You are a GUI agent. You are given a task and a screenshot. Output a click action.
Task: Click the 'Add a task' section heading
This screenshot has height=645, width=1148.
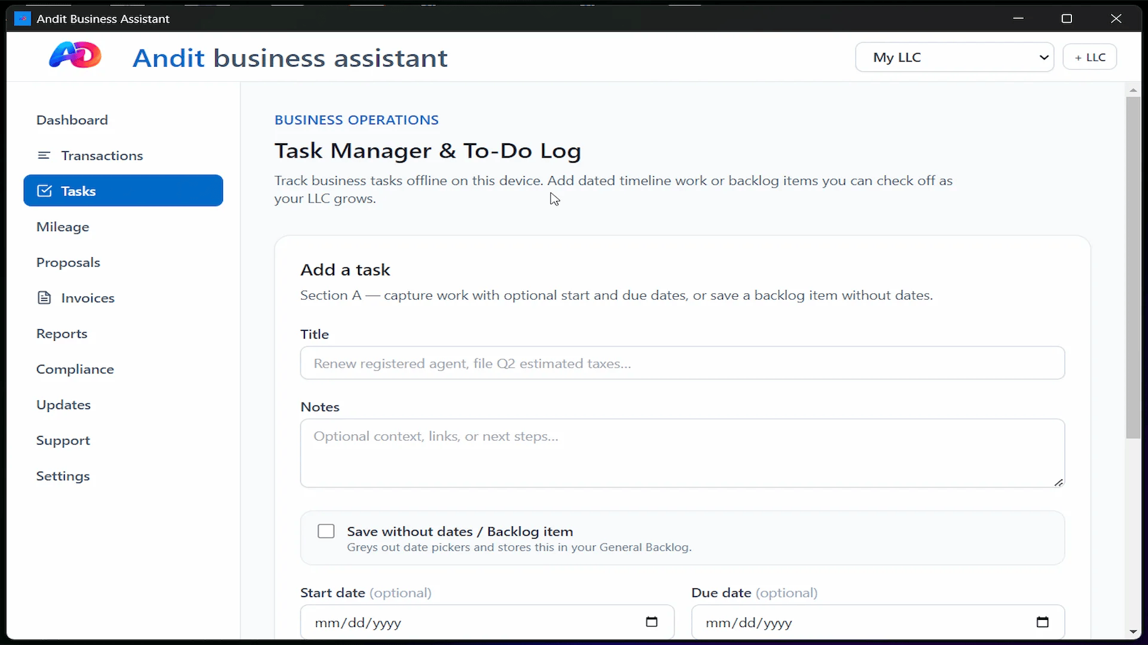point(345,270)
